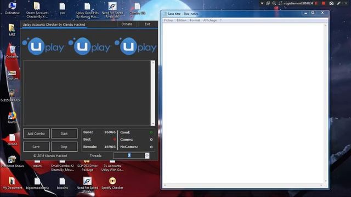Select the bitcoins file icon
The height and width of the screenshot is (197, 351).
[62, 183]
